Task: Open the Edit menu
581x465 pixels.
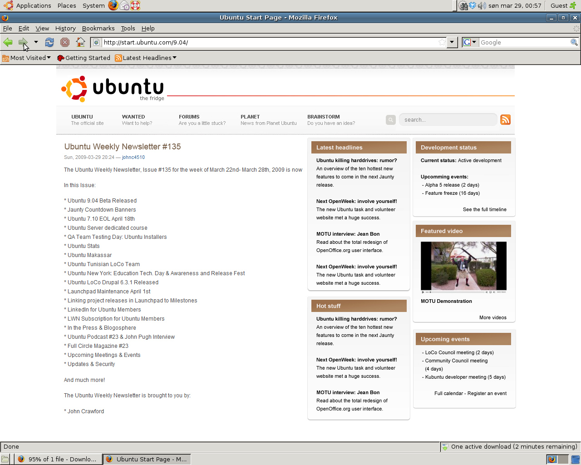Action: (x=24, y=28)
